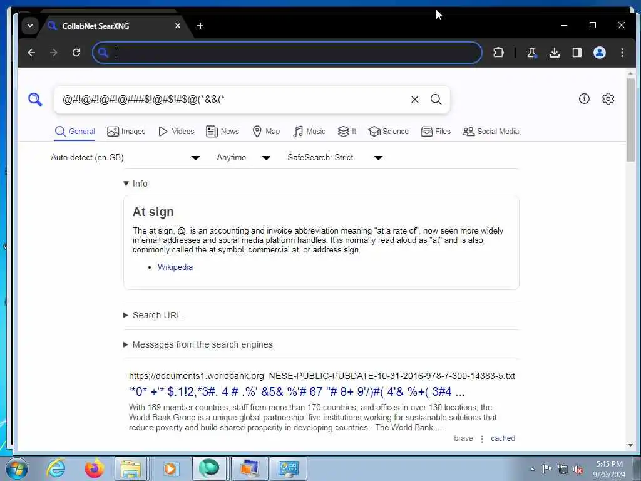Open browser profile avatar
The height and width of the screenshot is (481, 641).
pos(599,53)
